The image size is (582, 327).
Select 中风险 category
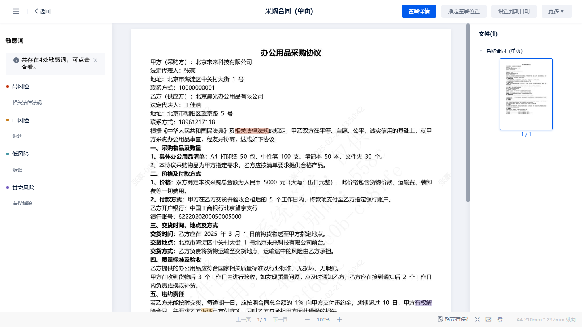[x=20, y=120]
